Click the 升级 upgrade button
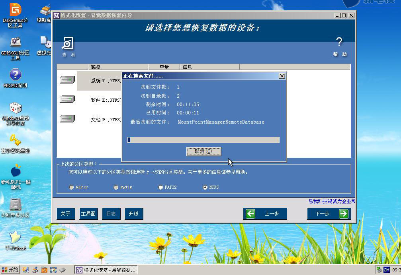Screen dimensions: 401x275 (134, 213)
